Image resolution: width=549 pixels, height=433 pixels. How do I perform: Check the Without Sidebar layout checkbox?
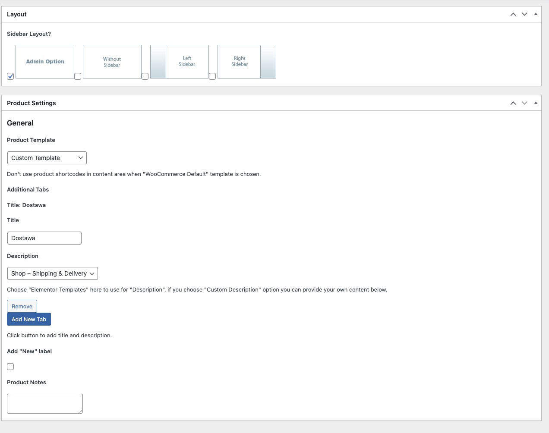[78, 76]
